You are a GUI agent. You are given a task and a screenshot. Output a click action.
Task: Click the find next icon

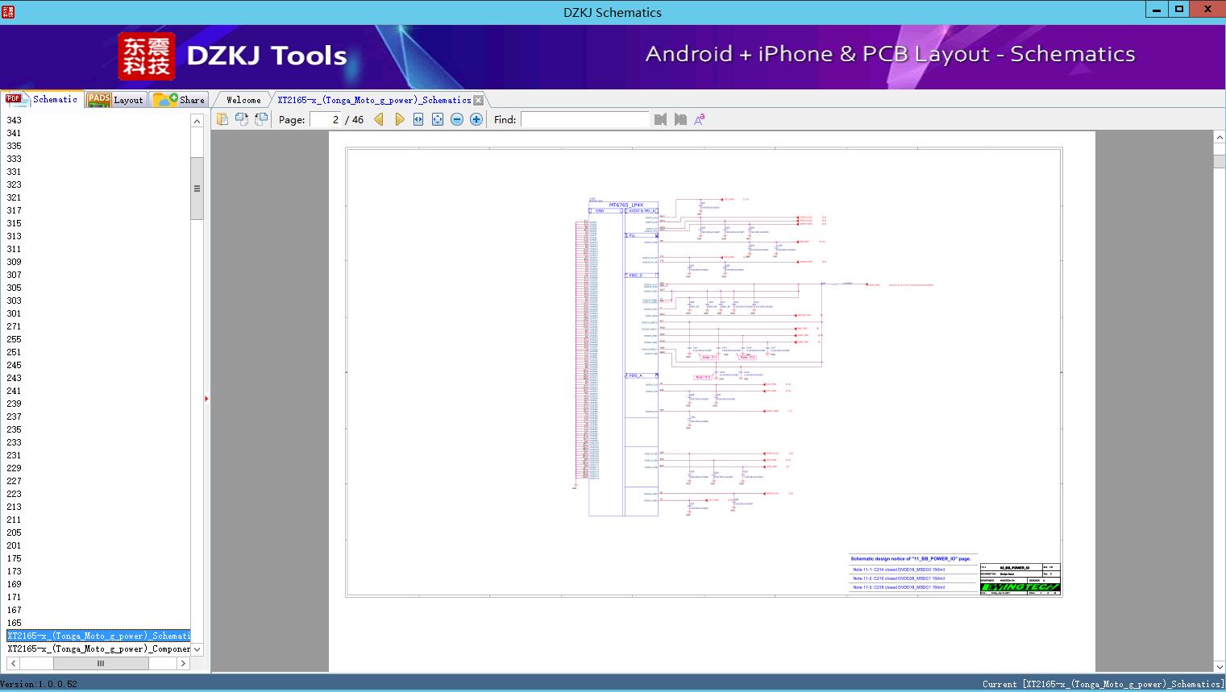point(680,119)
